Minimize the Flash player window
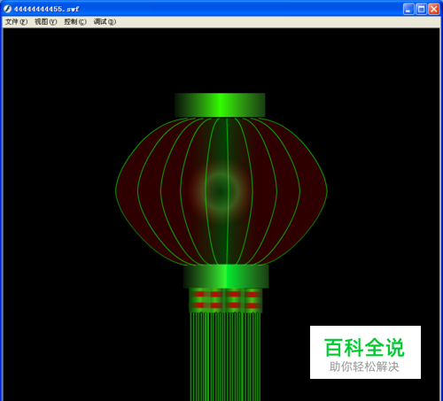This screenshot has width=443, height=401. point(408,9)
